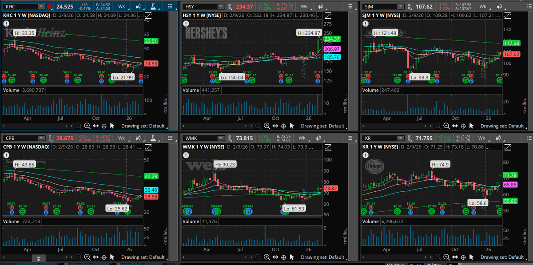Open the KHC symbol selector dropdown
Screen dimensions: 533x265
tap(41, 7)
